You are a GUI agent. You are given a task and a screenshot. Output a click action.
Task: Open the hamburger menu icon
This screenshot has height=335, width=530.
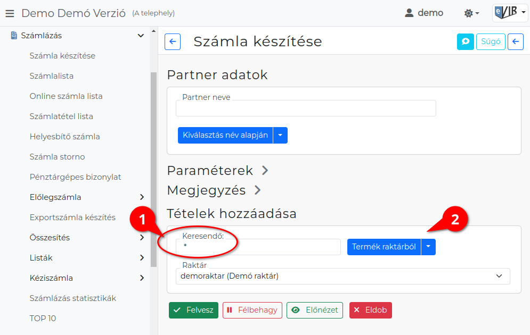(10, 13)
